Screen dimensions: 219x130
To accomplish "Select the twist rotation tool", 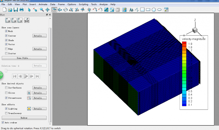I will (65, 10).
